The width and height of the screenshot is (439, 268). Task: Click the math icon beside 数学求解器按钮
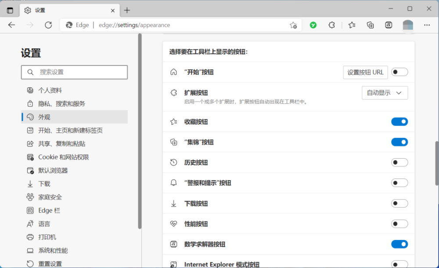173,244
